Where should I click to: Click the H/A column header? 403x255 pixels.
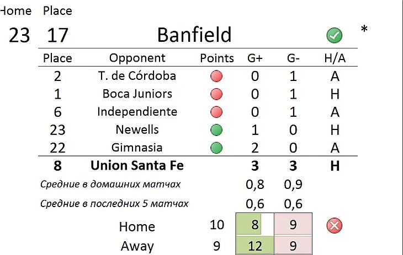click(x=335, y=58)
